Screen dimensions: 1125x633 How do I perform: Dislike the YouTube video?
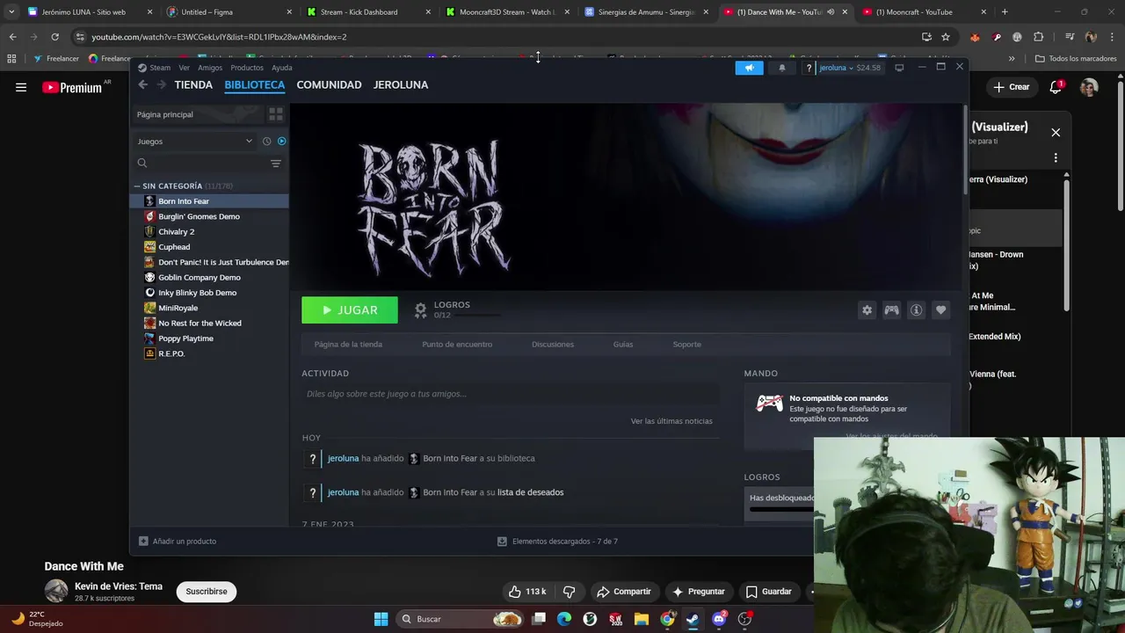point(569,592)
